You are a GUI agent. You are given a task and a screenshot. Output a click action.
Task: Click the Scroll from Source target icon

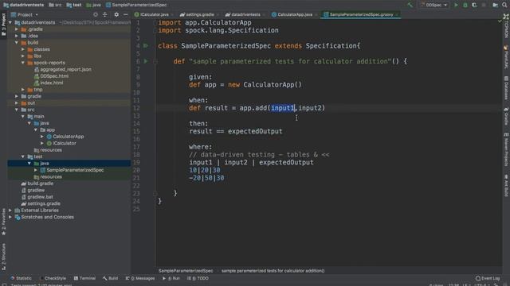96,14
